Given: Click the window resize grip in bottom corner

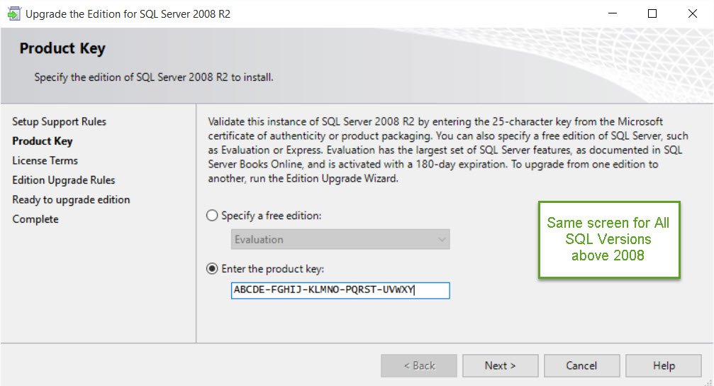Looking at the screenshot, I should point(708,382).
